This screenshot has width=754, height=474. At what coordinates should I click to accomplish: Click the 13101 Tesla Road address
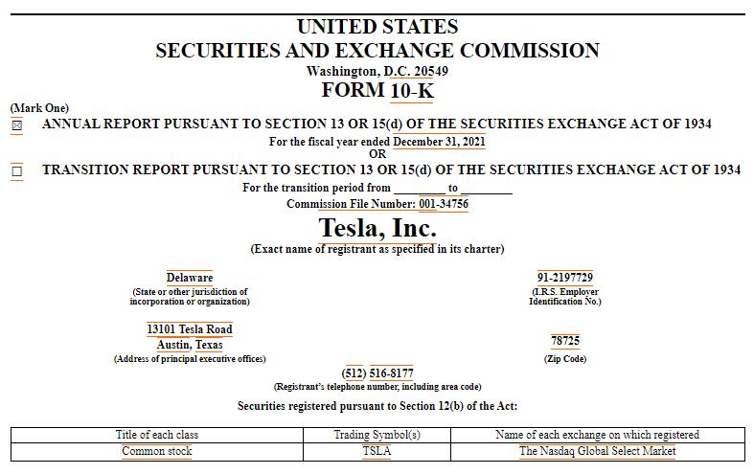pos(190,329)
